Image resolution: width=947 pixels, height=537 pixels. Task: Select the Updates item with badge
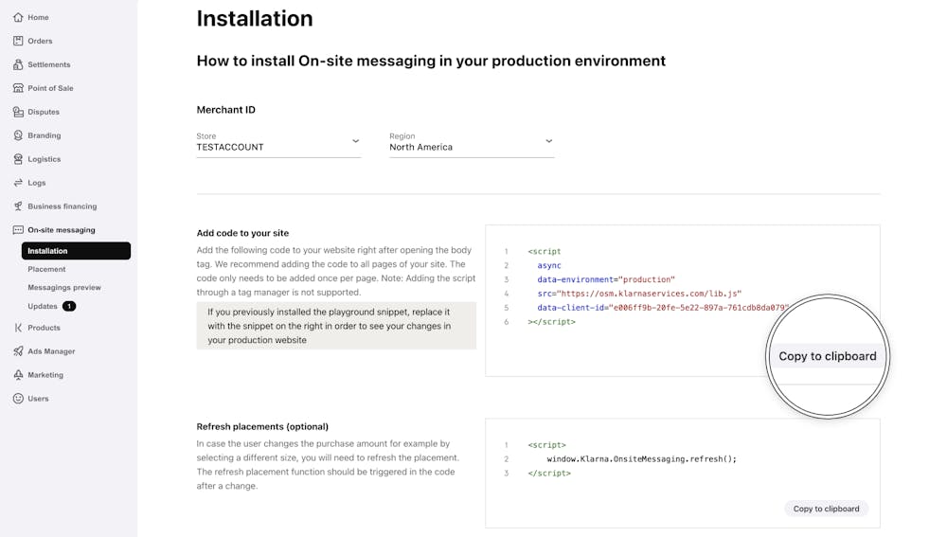[x=44, y=306]
